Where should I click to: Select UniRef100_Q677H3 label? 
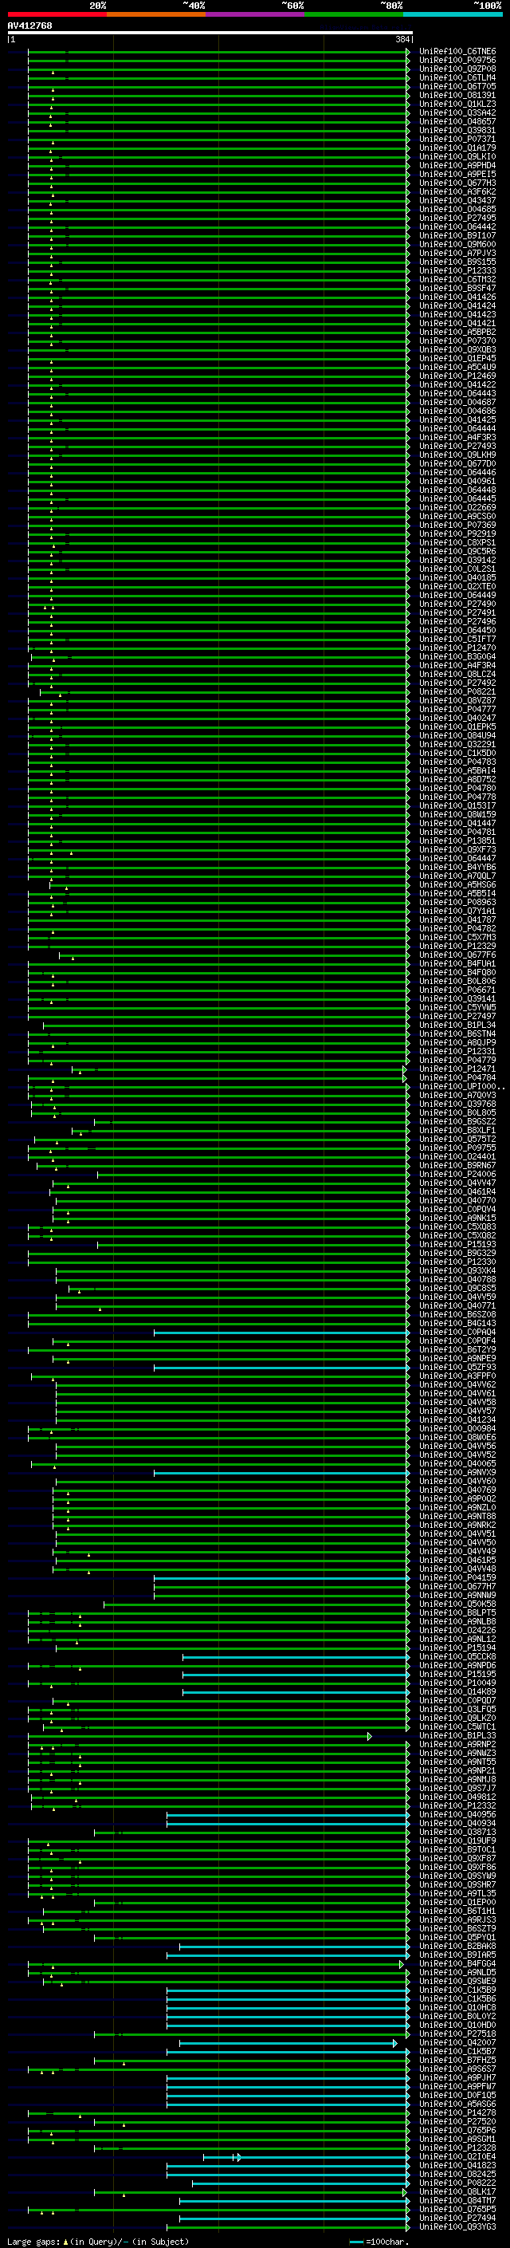point(457,183)
